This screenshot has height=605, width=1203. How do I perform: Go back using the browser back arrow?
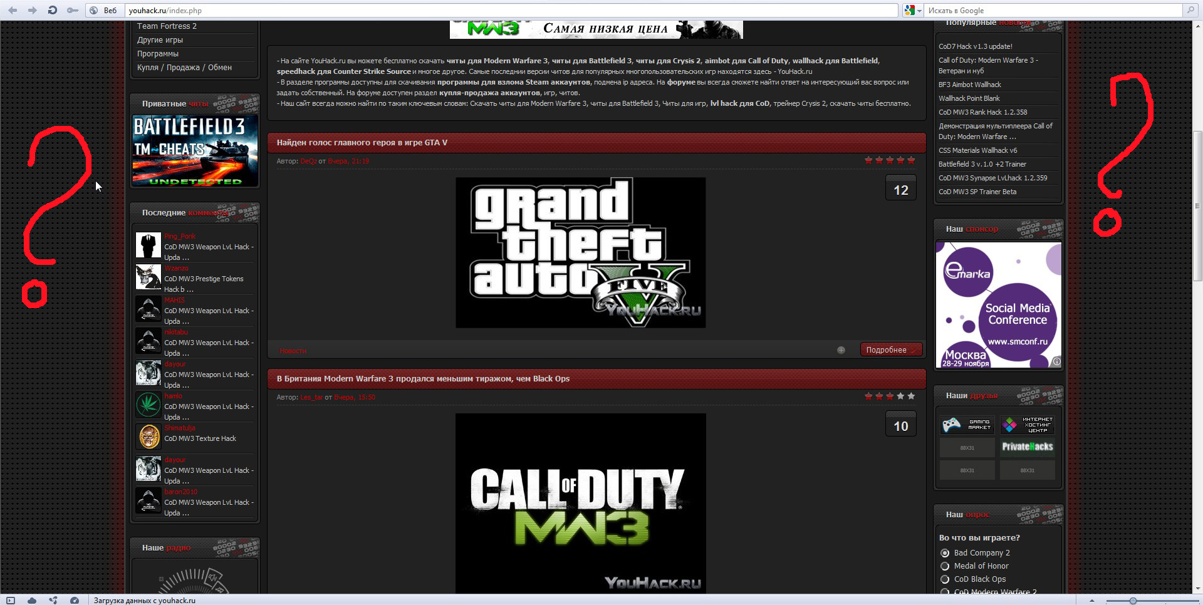[13, 10]
